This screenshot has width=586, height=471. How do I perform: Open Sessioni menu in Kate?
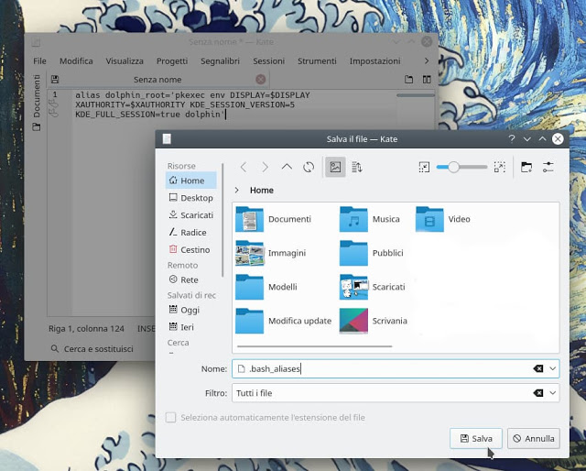(268, 60)
